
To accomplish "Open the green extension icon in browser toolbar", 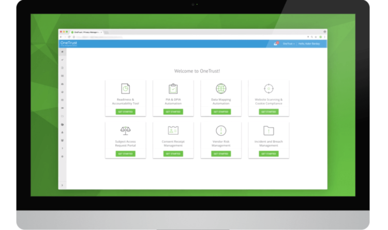I will (x=320, y=37).
